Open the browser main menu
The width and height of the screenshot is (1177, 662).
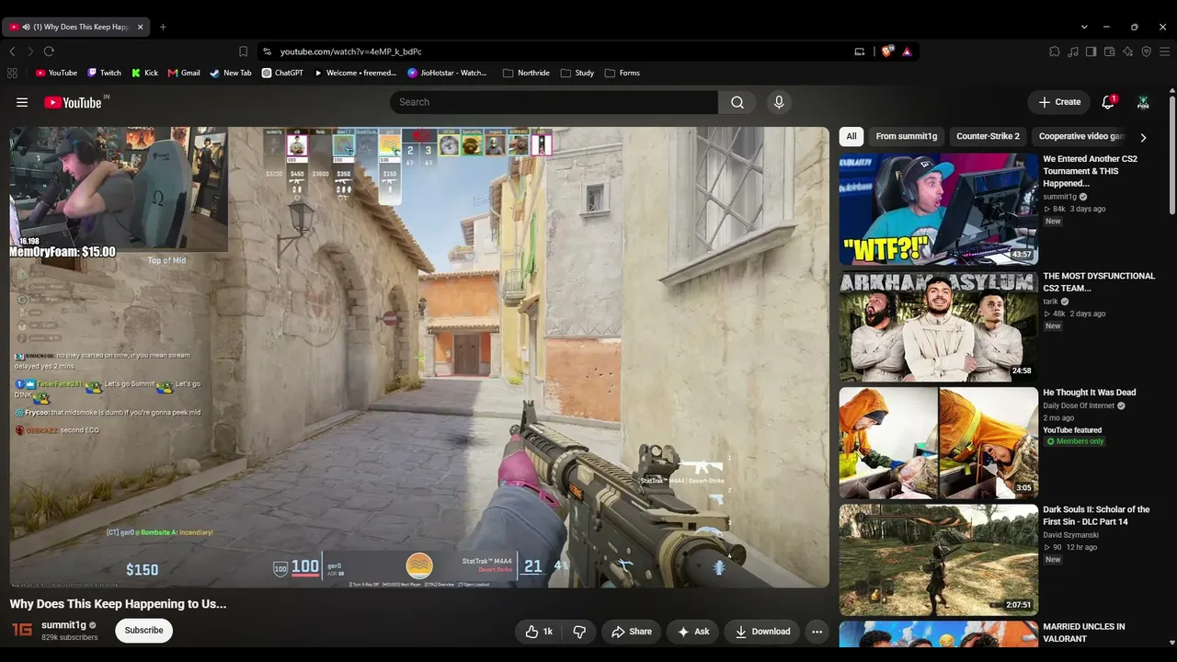click(1164, 51)
